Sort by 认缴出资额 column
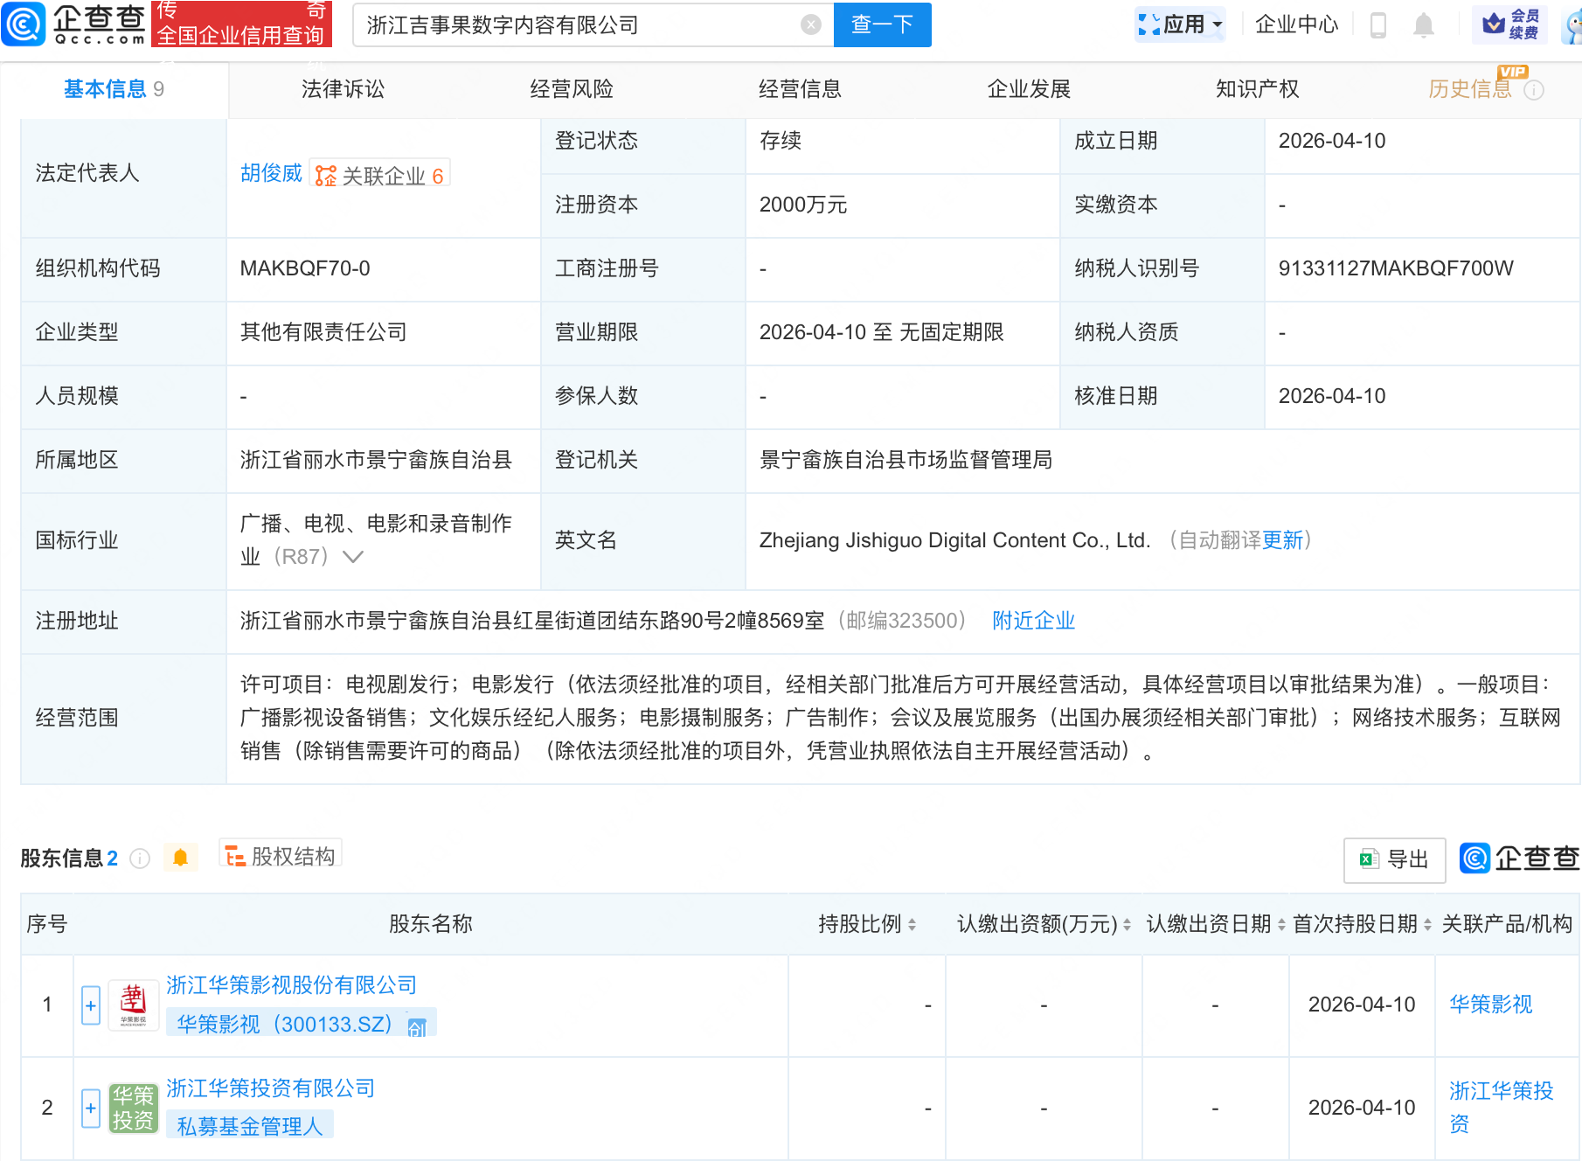This screenshot has height=1161, width=1582. coord(1127,924)
